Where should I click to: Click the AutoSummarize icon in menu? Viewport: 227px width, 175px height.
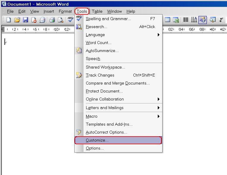79,51
